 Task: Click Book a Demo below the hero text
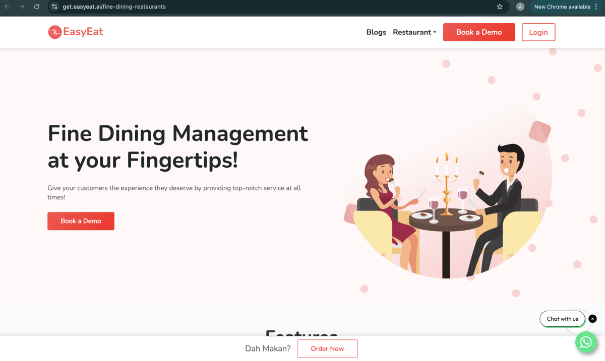[81, 221]
